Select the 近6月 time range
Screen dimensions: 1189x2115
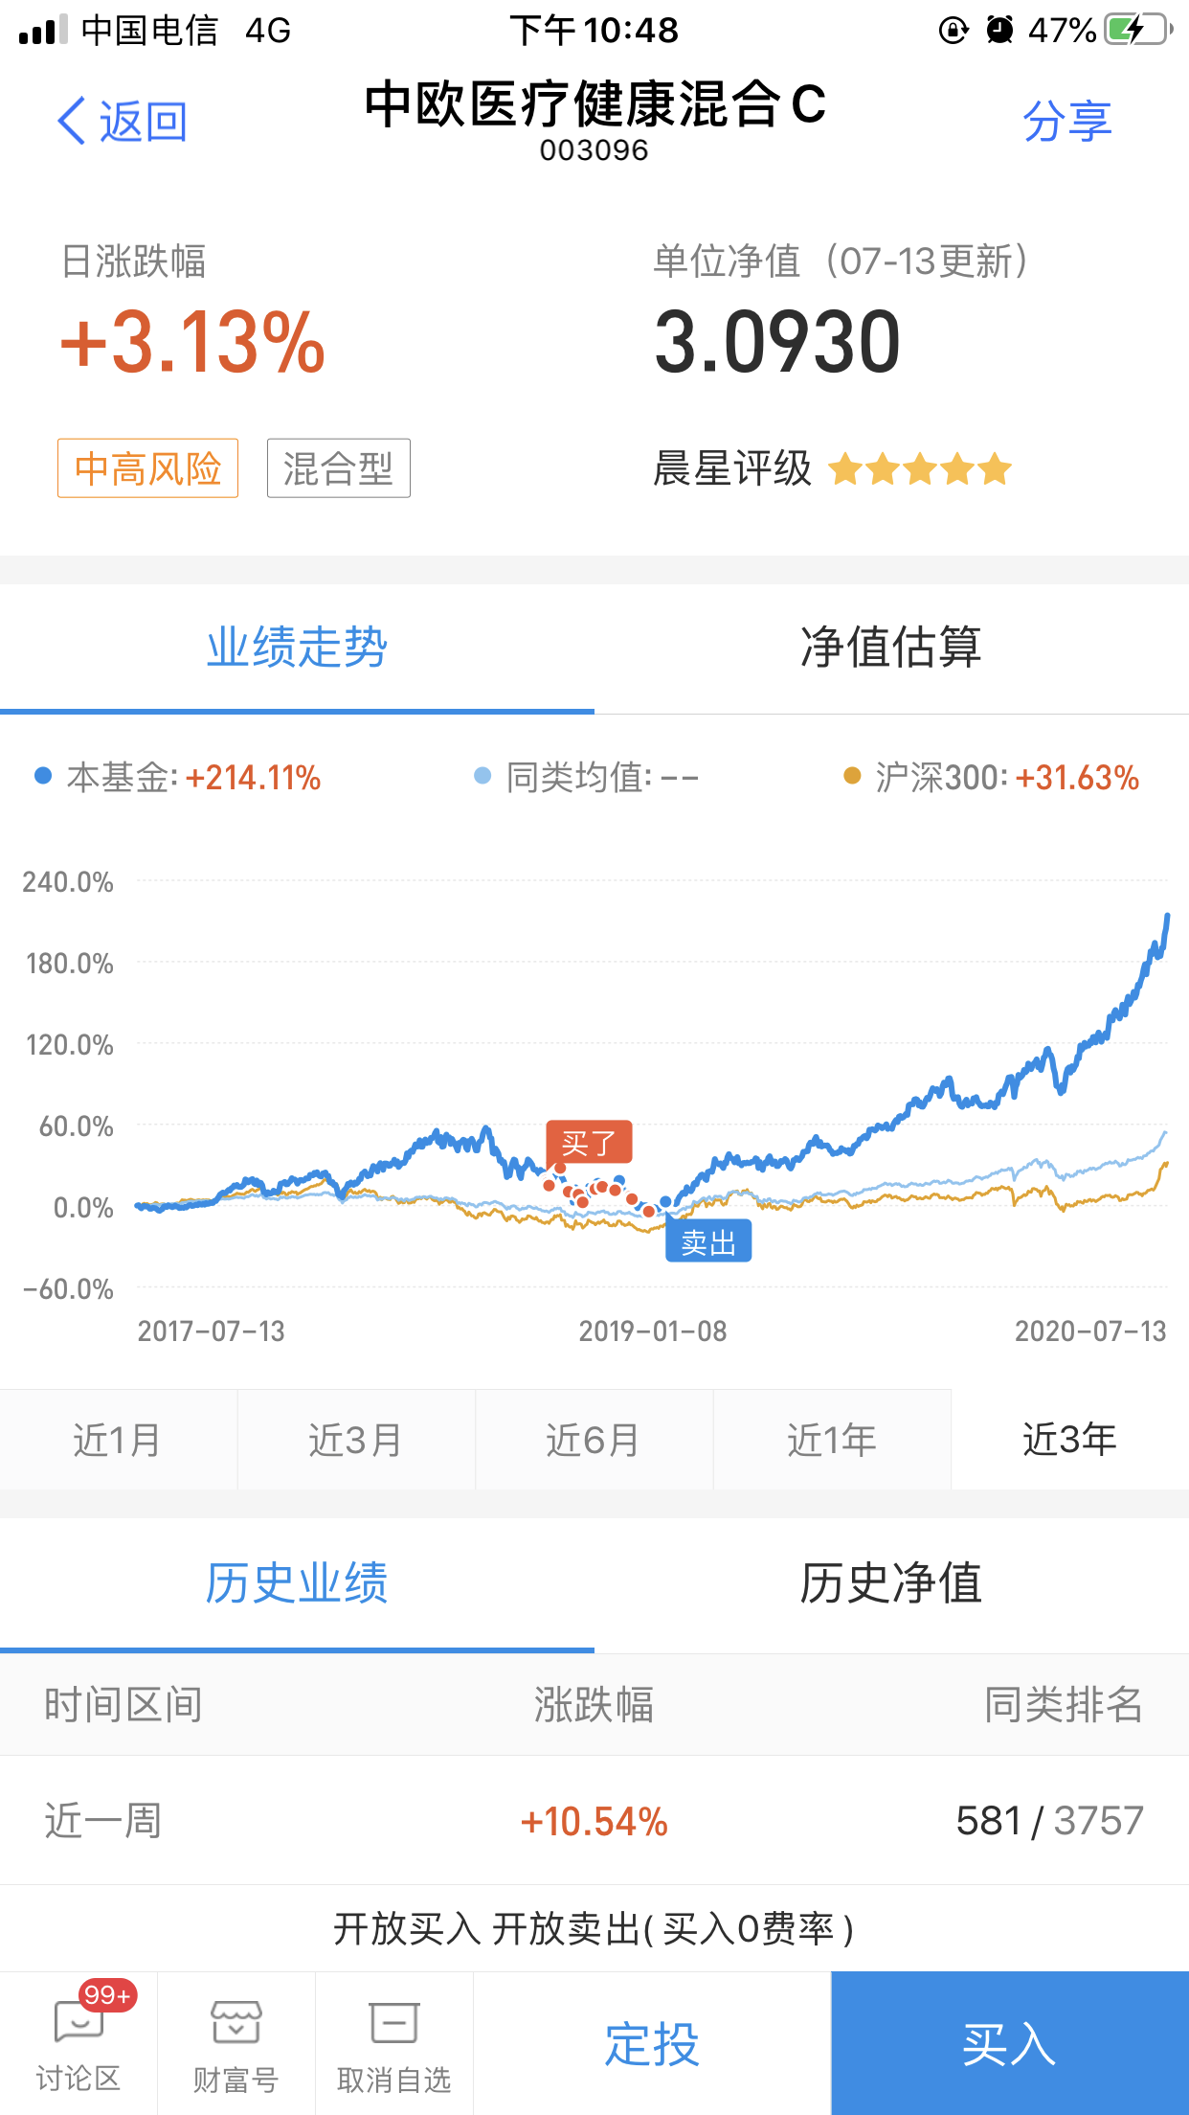(x=594, y=1440)
